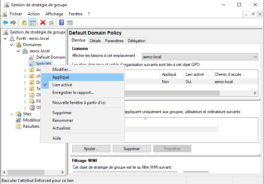Image resolution: width=264 pixels, height=184 pixels.
Task: Click the links table horizontal scrollbar
Action: coord(171,93)
